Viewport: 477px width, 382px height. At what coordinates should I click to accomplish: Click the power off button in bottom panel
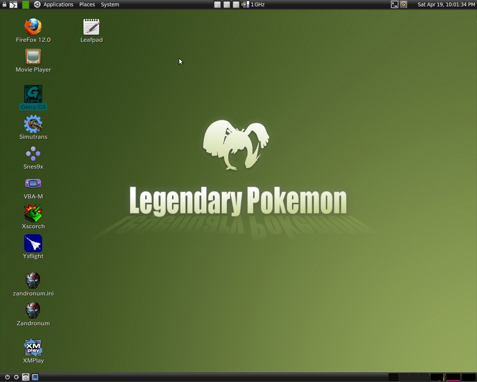click(x=7, y=377)
